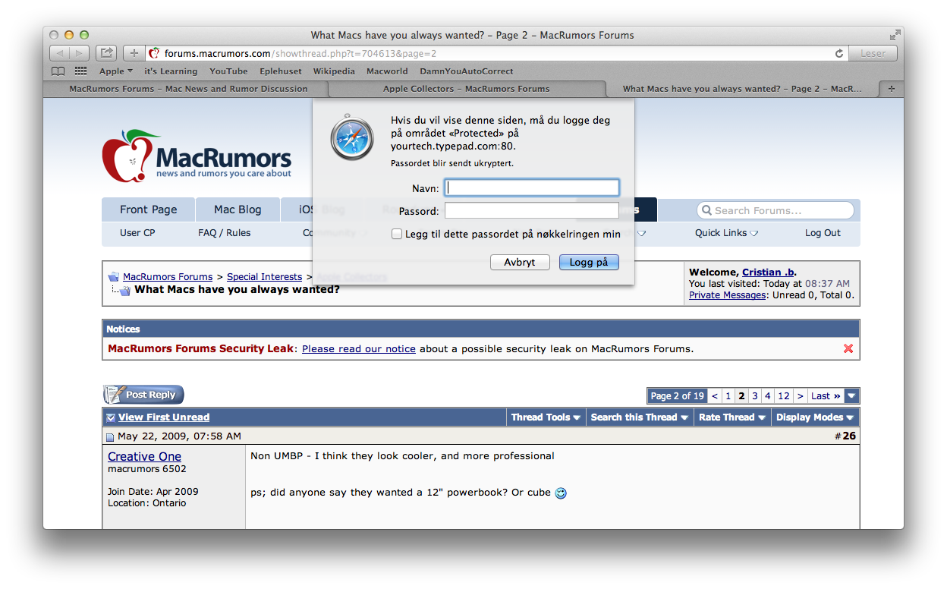The height and width of the screenshot is (589, 947).
Task: Show Top Sites grid icon
Action: click(80, 71)
